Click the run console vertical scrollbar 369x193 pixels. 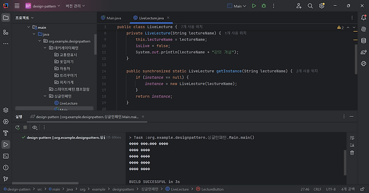click(x=345, y=163)
